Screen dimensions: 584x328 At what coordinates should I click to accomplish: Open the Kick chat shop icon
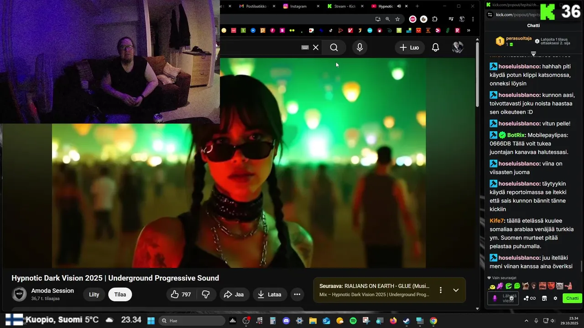pyautogui.click(x=544, y=298)
